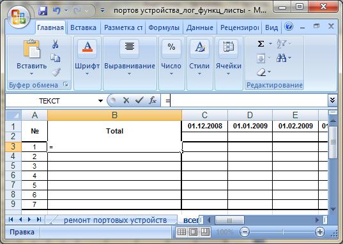
Task: Switch to Page Break Preview
Action: click(x=205, y=232)
